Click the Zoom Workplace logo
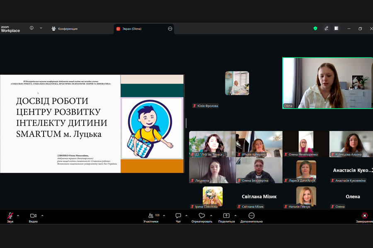373x248 pixels. (x=10, y=29)
